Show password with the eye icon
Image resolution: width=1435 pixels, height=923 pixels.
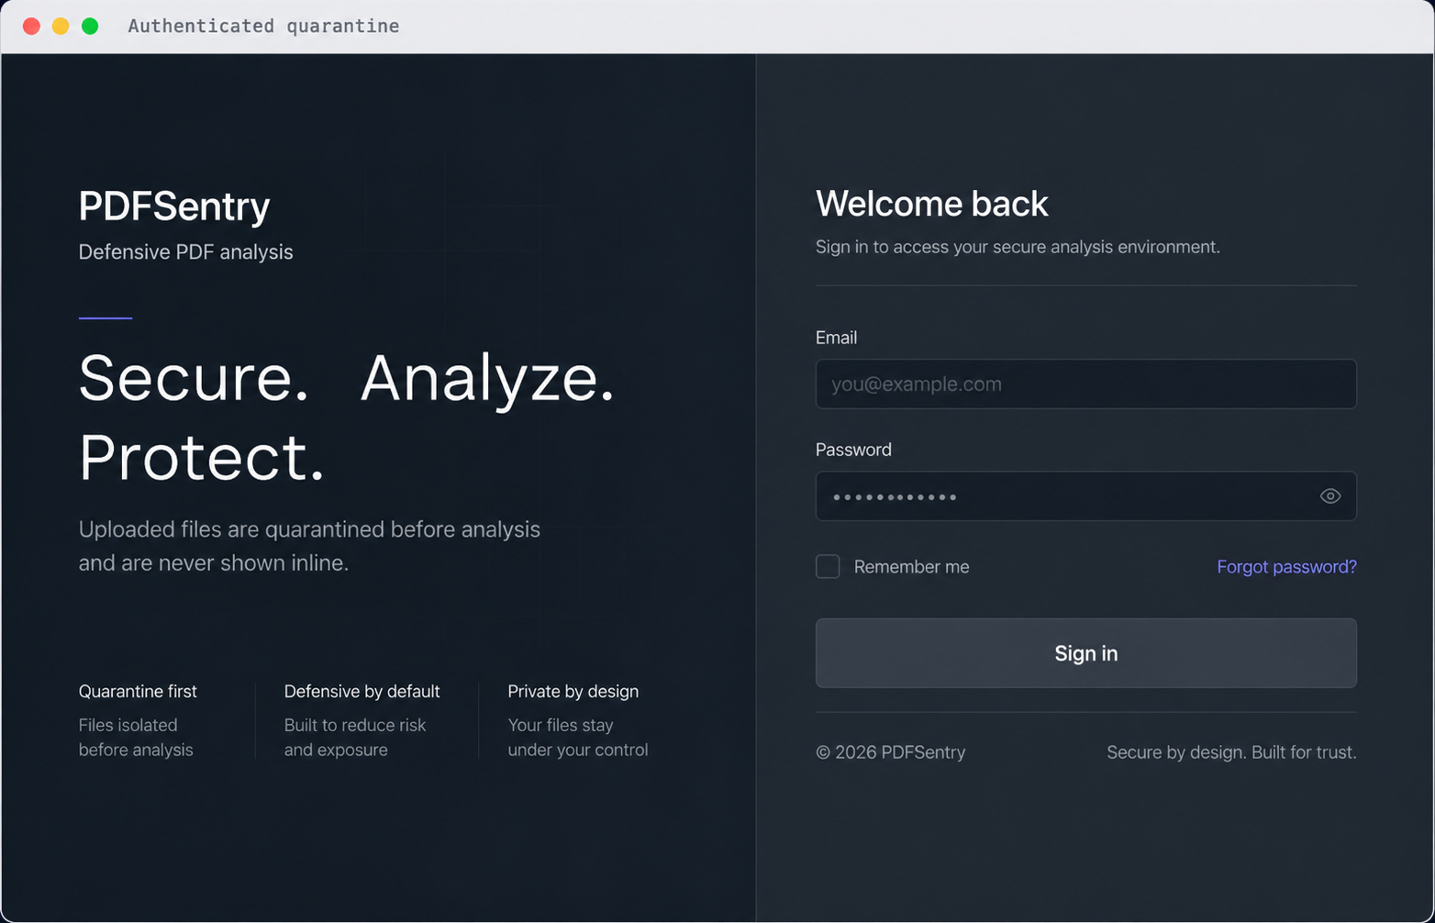1329,496
